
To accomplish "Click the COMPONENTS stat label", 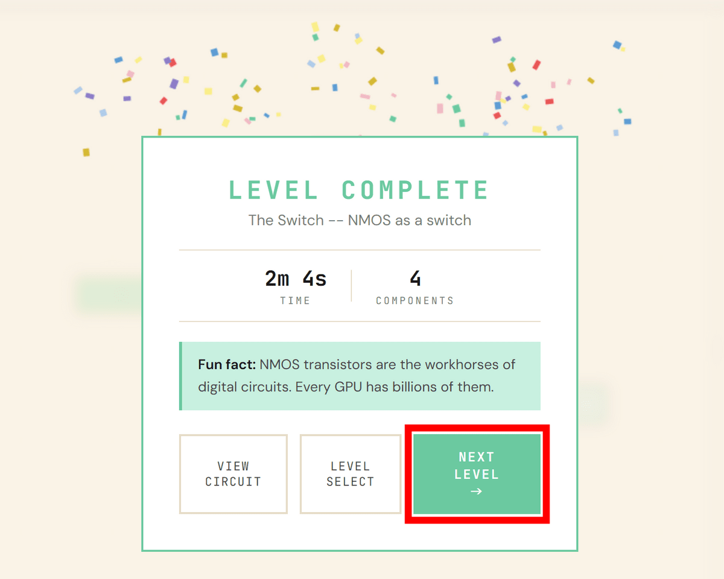I will [415, 300].
